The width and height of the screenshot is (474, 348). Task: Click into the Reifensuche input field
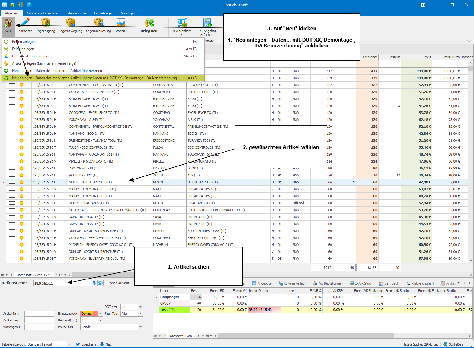click(x=62, y=283)
